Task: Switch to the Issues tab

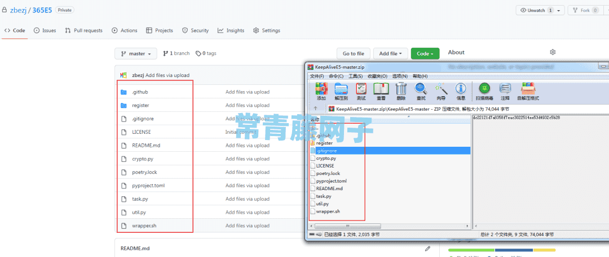Action: (x=45, y=30)
